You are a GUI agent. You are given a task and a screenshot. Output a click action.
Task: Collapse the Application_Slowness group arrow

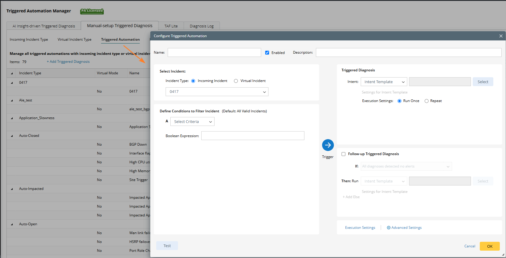(x=12, y=118)
